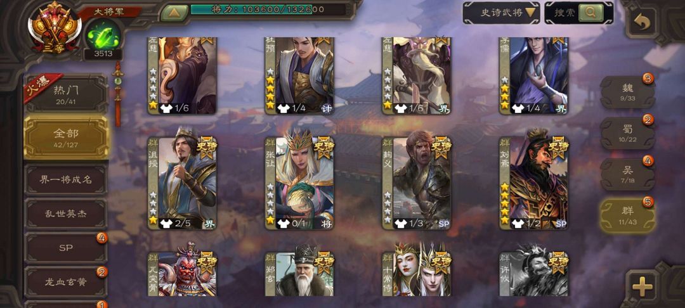Click the skin shirt icon on 张让 card
Screen dimensions: 685x308
pos(284,224)
